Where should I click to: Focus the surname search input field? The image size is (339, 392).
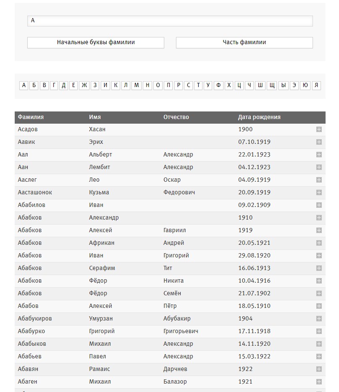tap(170, 21)
